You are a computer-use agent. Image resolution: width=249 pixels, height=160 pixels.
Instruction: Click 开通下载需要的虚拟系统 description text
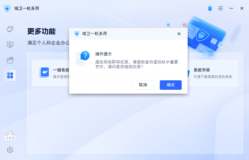[x=213, y=77]
